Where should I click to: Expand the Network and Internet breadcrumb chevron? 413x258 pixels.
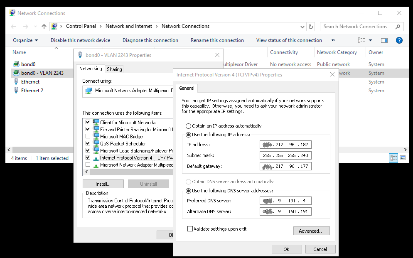point(157,26)
